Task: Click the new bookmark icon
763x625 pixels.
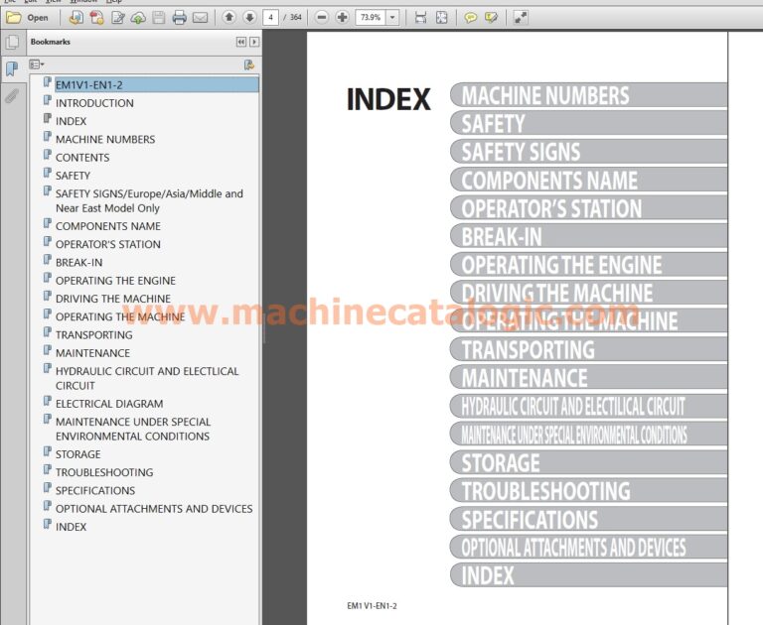Action: 249,64
